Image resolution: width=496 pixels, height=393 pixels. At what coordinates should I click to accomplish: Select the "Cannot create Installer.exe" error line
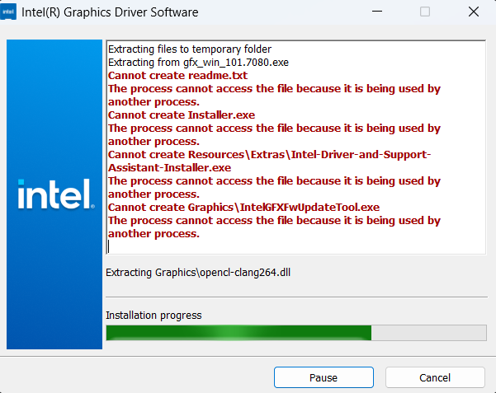pyautogui.click(x=182, y=115)
